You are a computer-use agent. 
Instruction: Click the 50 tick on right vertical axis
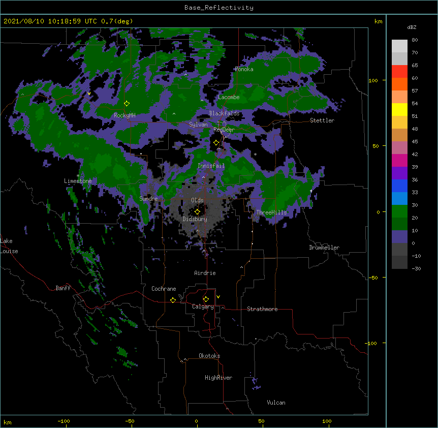coord(376,146)
